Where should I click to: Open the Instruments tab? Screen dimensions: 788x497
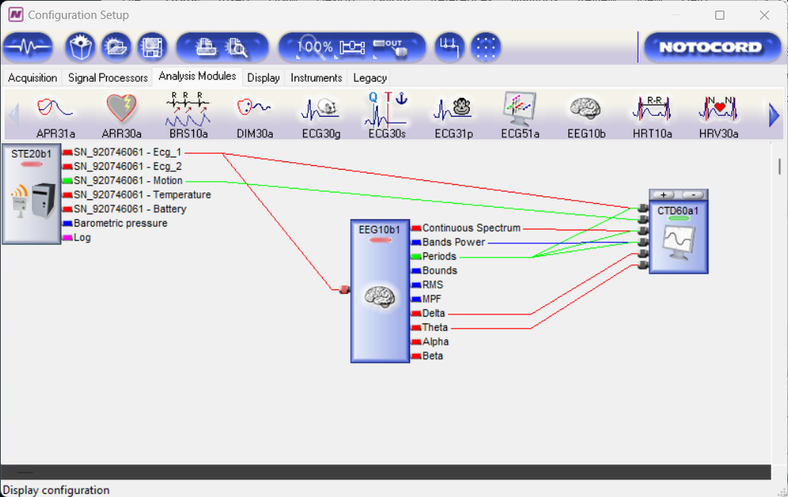click(316, 77)
